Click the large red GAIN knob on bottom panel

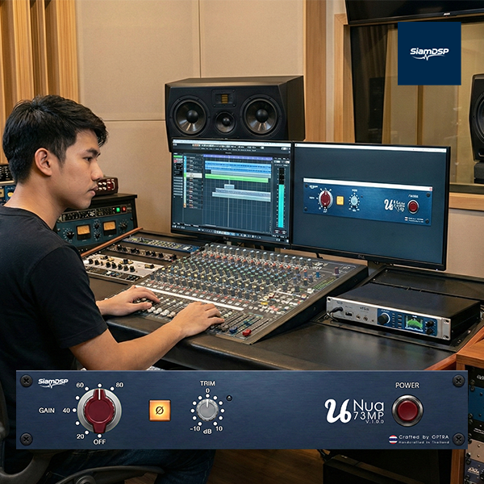[x=99, y=410]
